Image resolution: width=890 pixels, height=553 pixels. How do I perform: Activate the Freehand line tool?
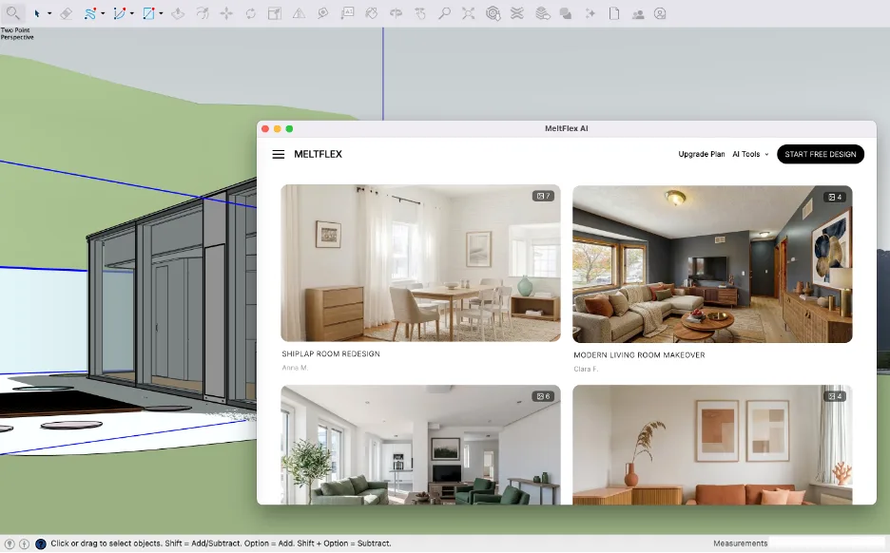[90, 13]
